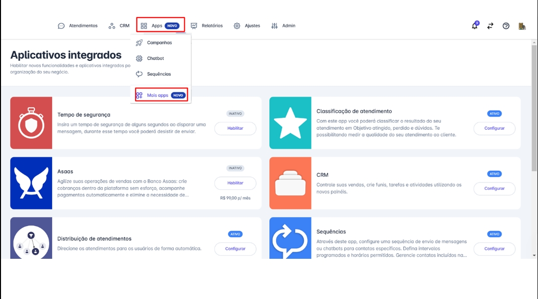Viewport: 538px width, 299px height.
Task: Configure the Distribuição de atendimentos app
Action: pos(235,249)
